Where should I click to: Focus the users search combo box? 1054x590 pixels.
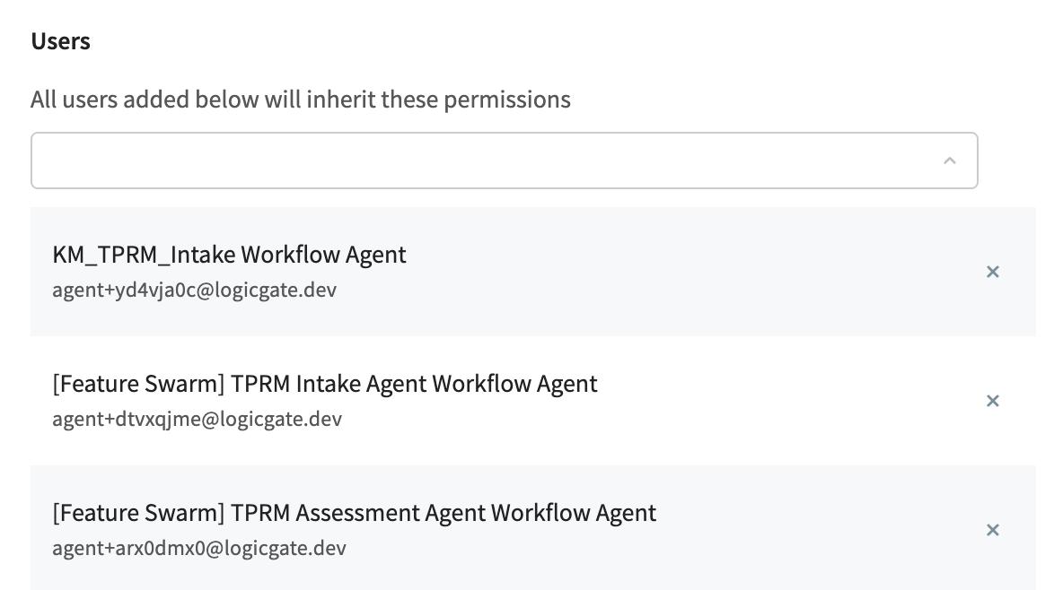pos(505,161)
